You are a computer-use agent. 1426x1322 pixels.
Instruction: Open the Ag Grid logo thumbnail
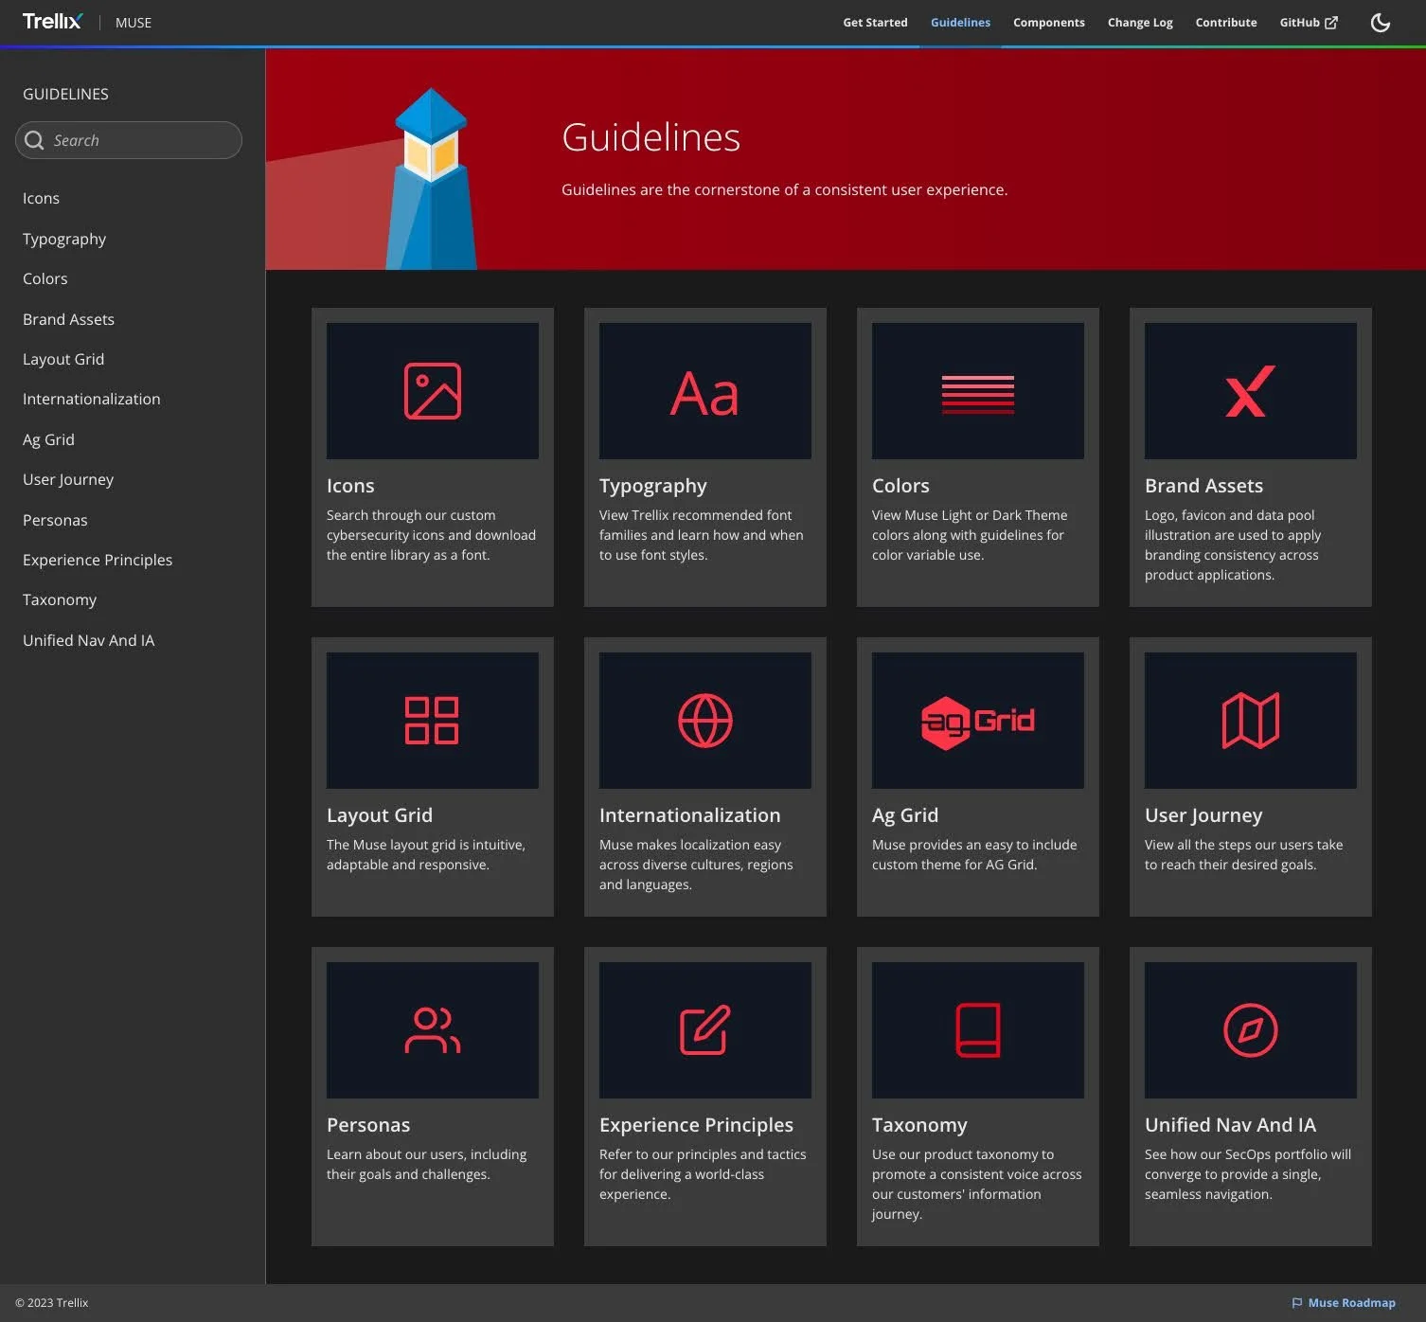(x=978, y=721)
